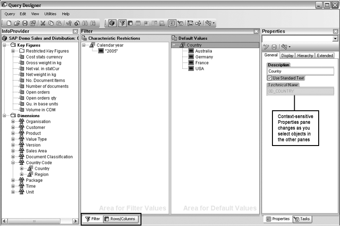This screenshot has width=340, height=226.
Task: Click the Open Query folder icon
Action: (17, 23)
